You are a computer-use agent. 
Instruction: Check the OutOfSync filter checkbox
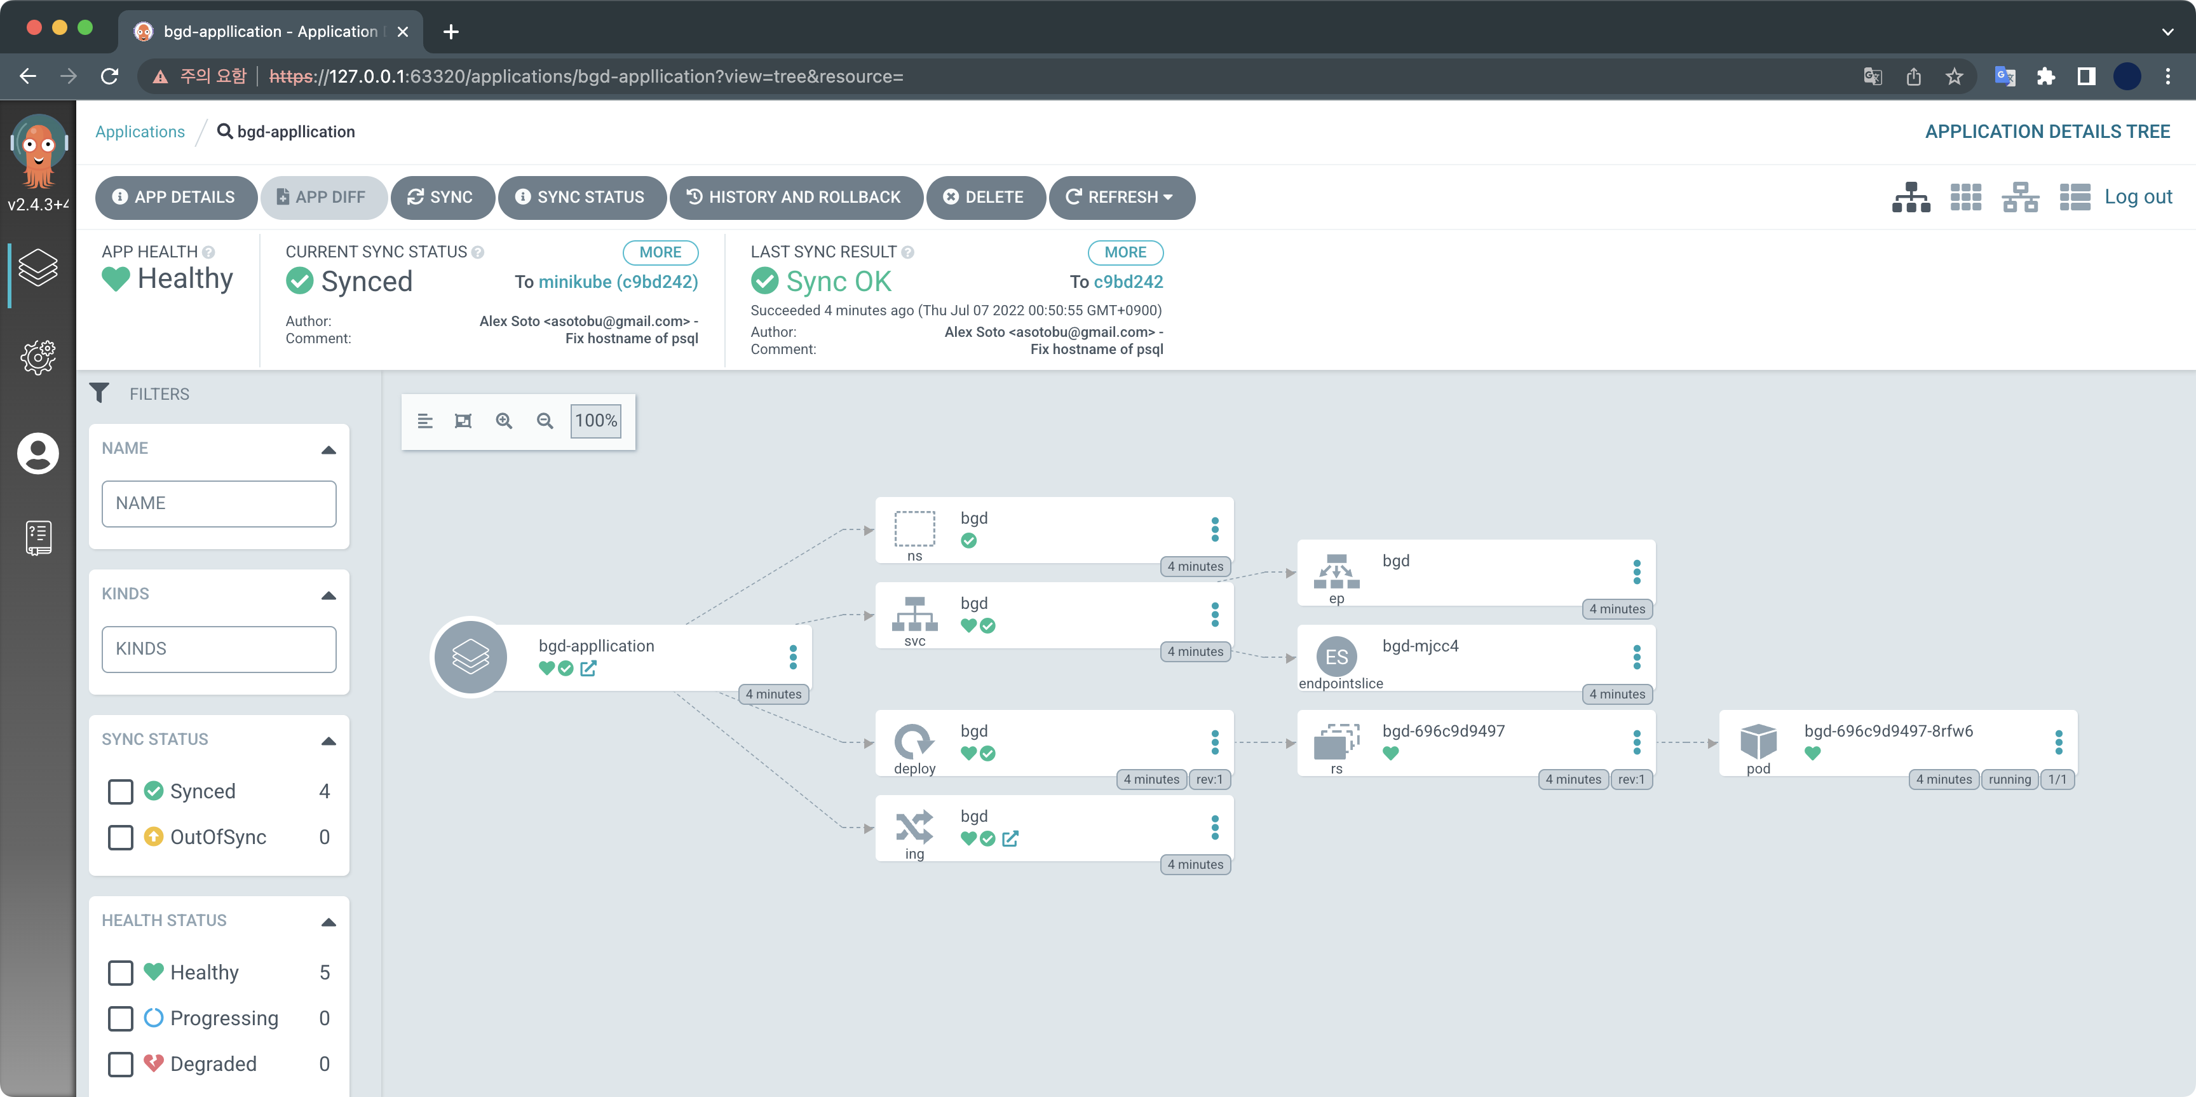click(121, 837)
